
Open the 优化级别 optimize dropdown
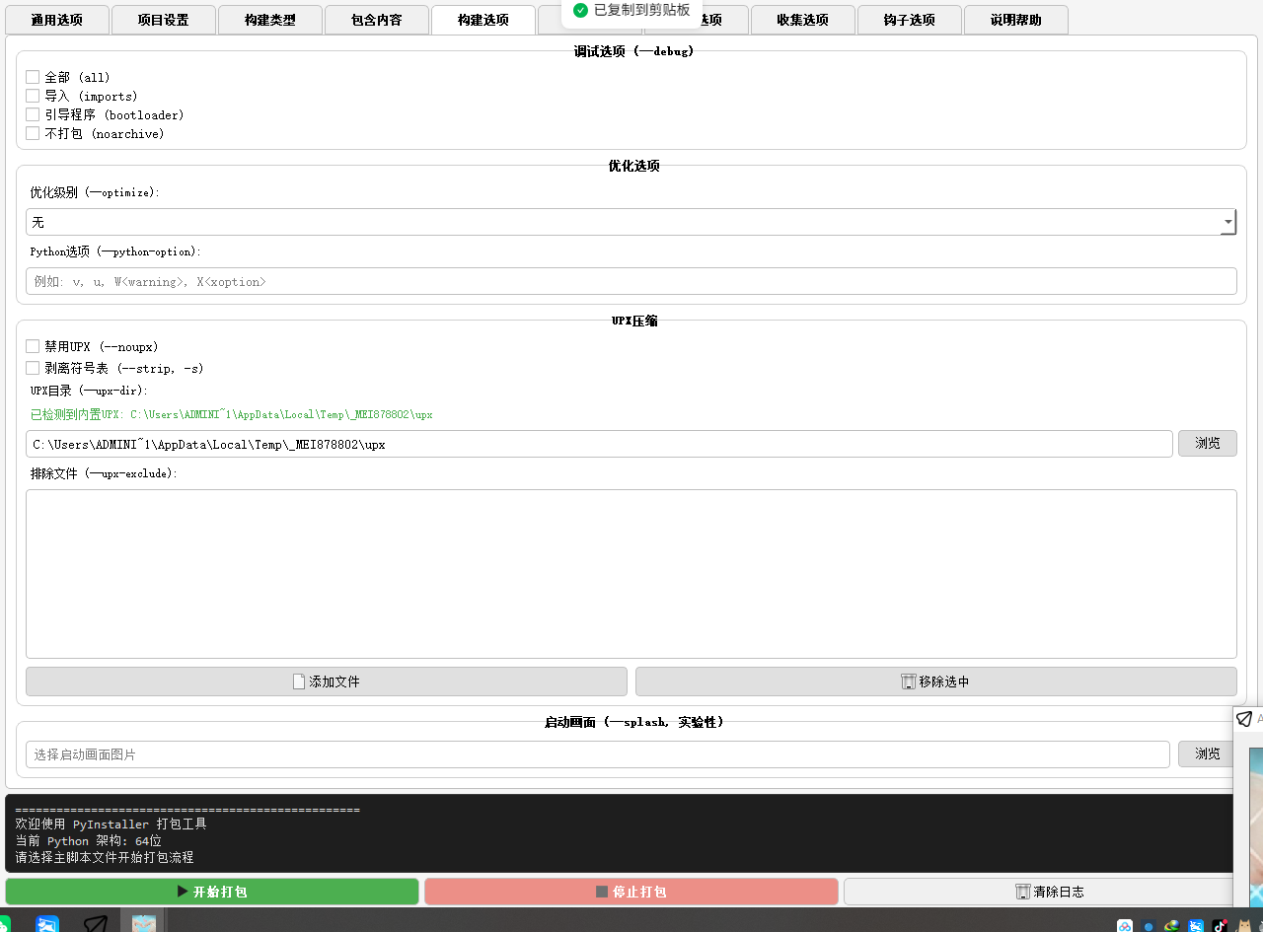coord(1227,222)
